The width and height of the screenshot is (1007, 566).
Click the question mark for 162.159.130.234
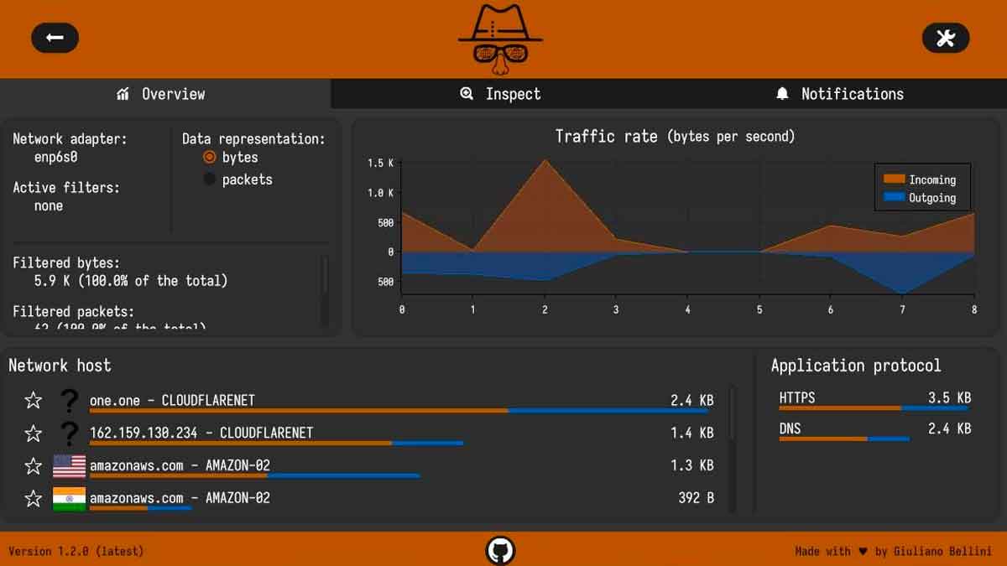click(70, 434)
